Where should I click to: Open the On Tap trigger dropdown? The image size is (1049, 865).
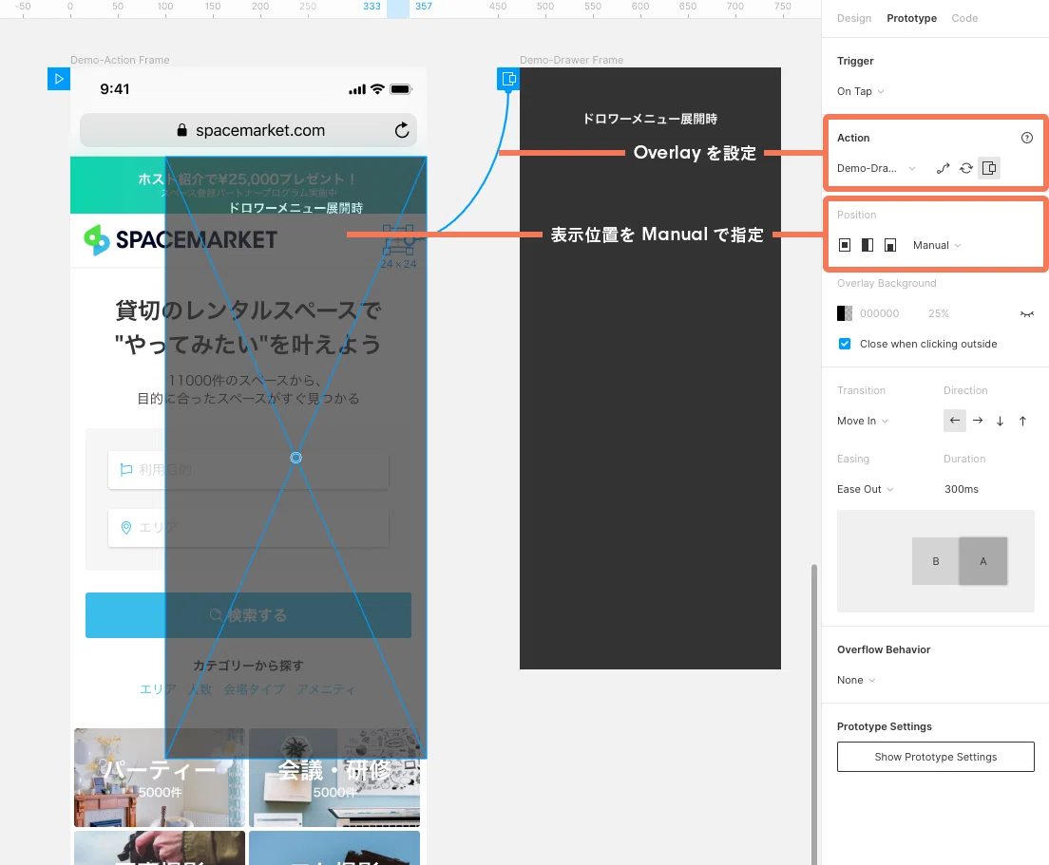tap(860, 91)
